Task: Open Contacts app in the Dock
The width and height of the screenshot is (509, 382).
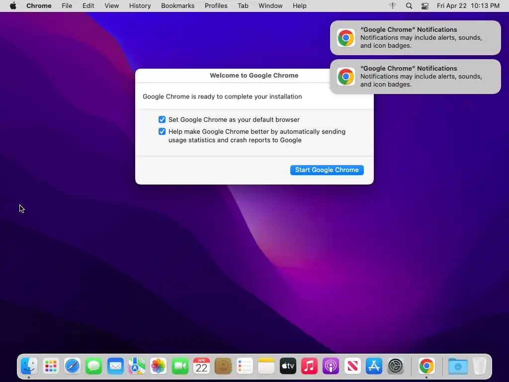Action: 223,366
